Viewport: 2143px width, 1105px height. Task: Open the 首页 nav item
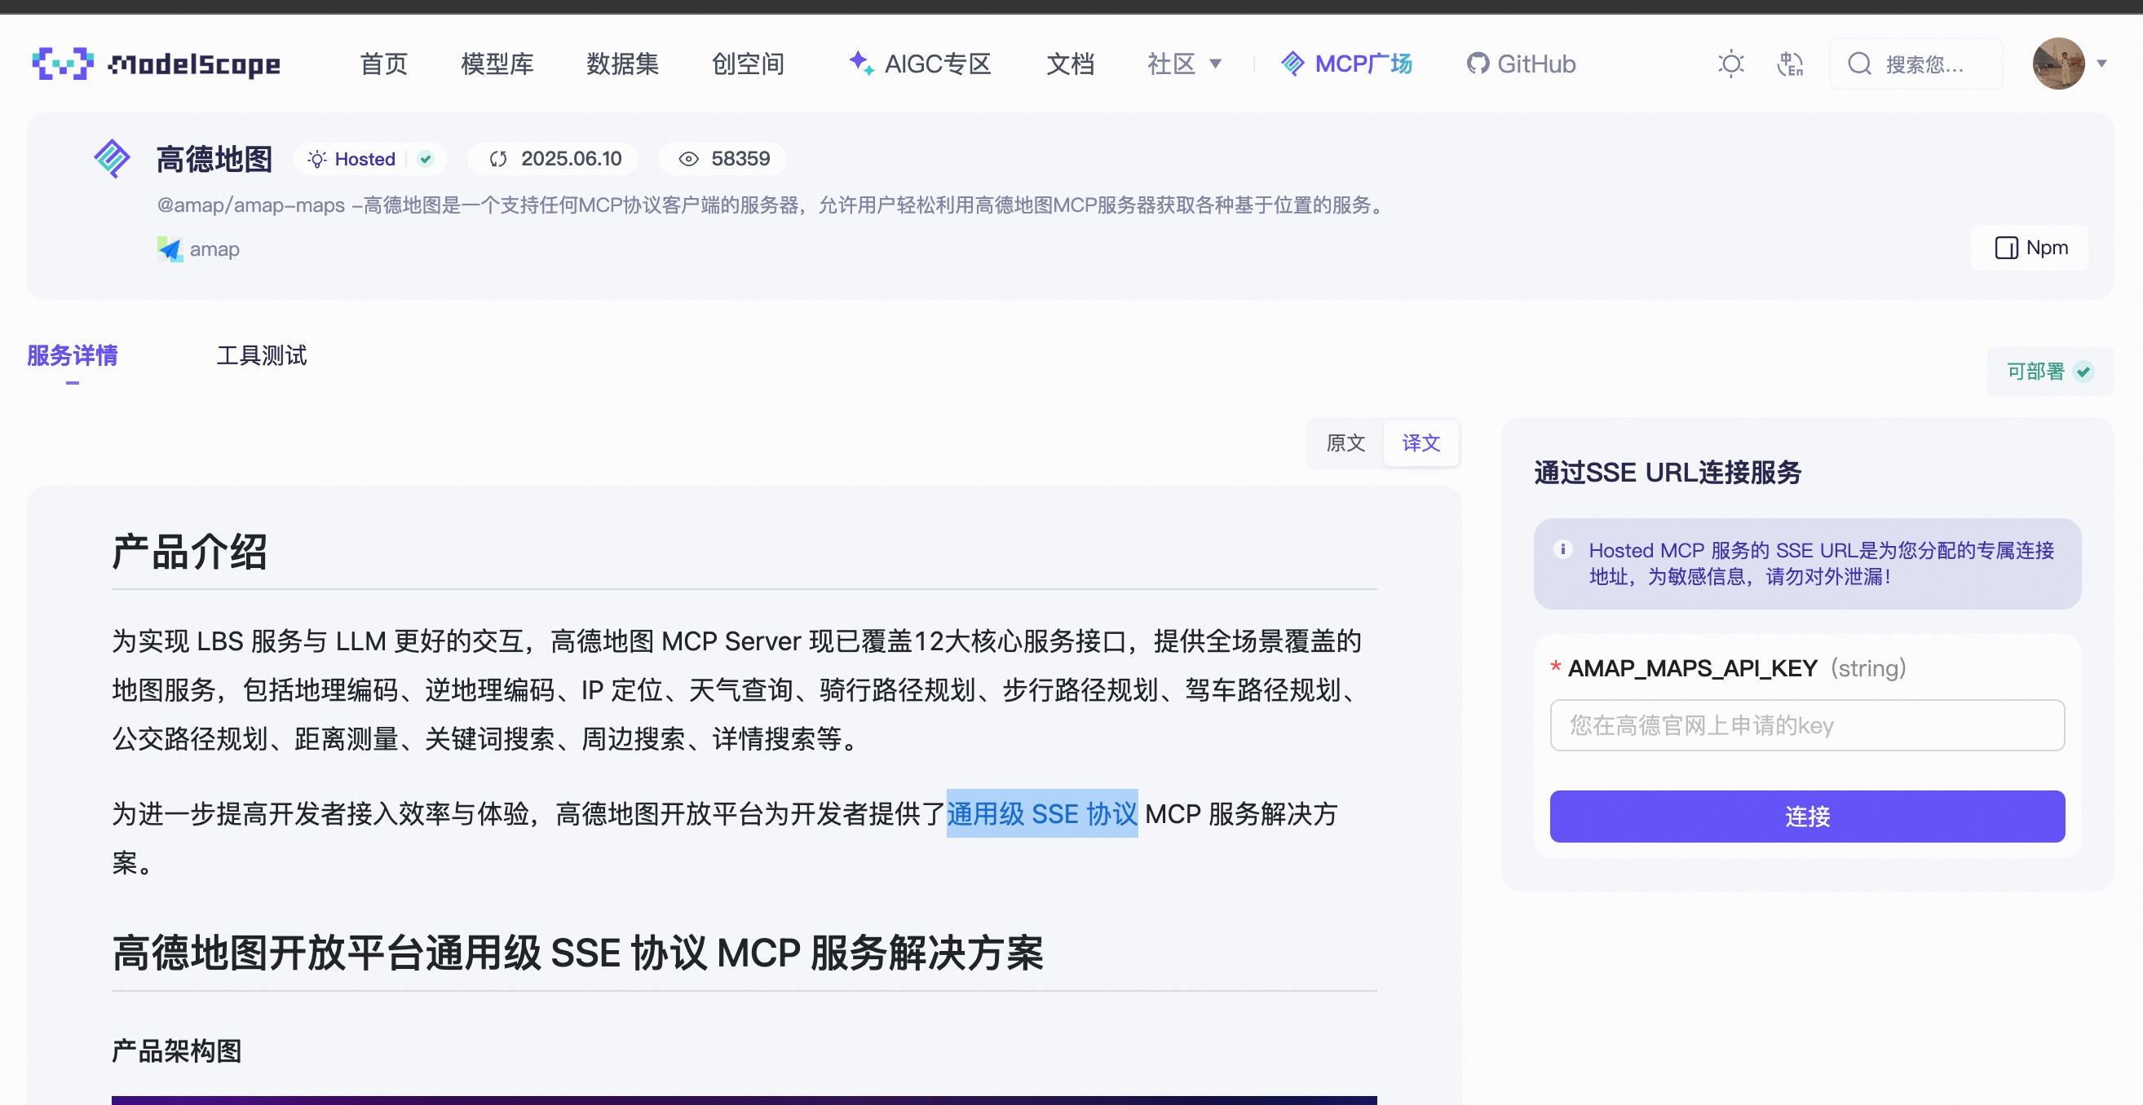(x=383, y=64)
